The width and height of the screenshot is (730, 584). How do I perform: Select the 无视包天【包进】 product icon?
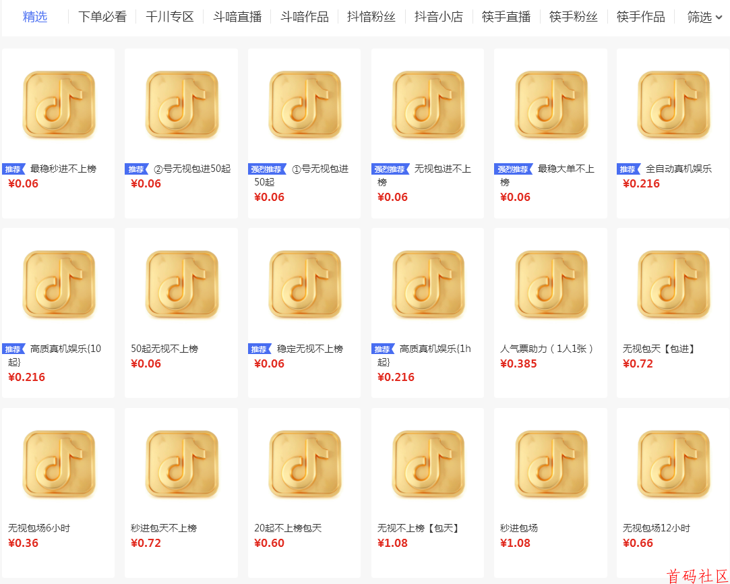(x=673, y=285)
